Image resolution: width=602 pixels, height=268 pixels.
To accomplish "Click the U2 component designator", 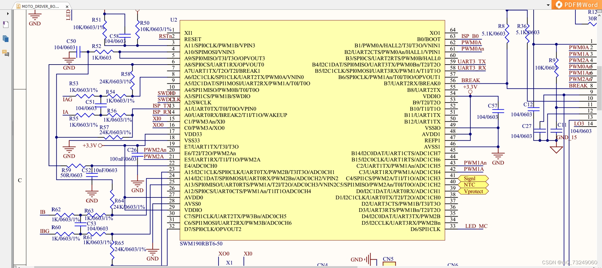I will [174, 20].
